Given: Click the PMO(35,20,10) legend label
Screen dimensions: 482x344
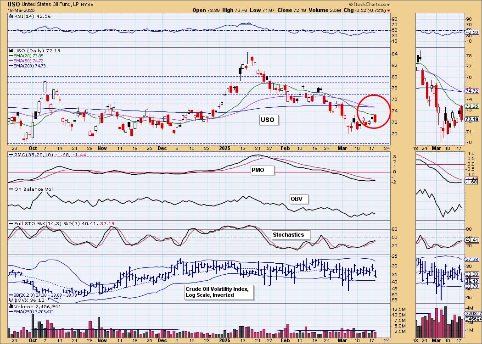Looking at the screenshot, I should click(34, 155).
